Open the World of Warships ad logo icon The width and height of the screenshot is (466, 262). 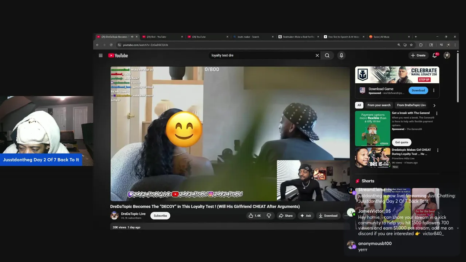[362, 90]
